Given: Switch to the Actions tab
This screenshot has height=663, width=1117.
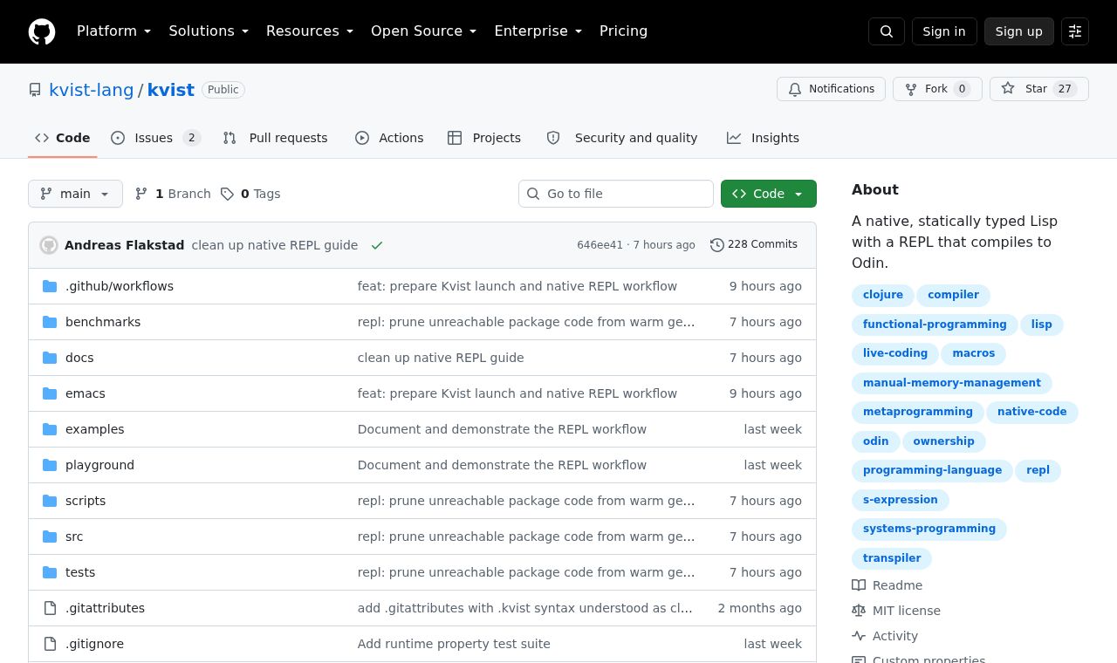Looking at the screenshot, I should pos(389,138).
